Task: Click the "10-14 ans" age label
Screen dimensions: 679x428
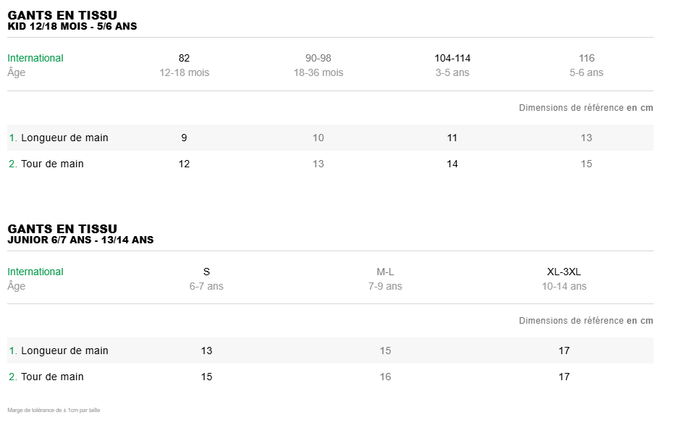Action: click(x=564, y=286)
